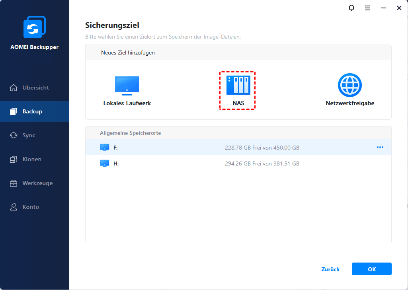Image resolution: width=408 pixels, height=290 pixels.
Task: Open the three-dot options for drive F:
Action: (x=380, y=147)
